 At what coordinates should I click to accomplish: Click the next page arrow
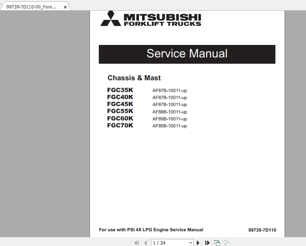198,243
